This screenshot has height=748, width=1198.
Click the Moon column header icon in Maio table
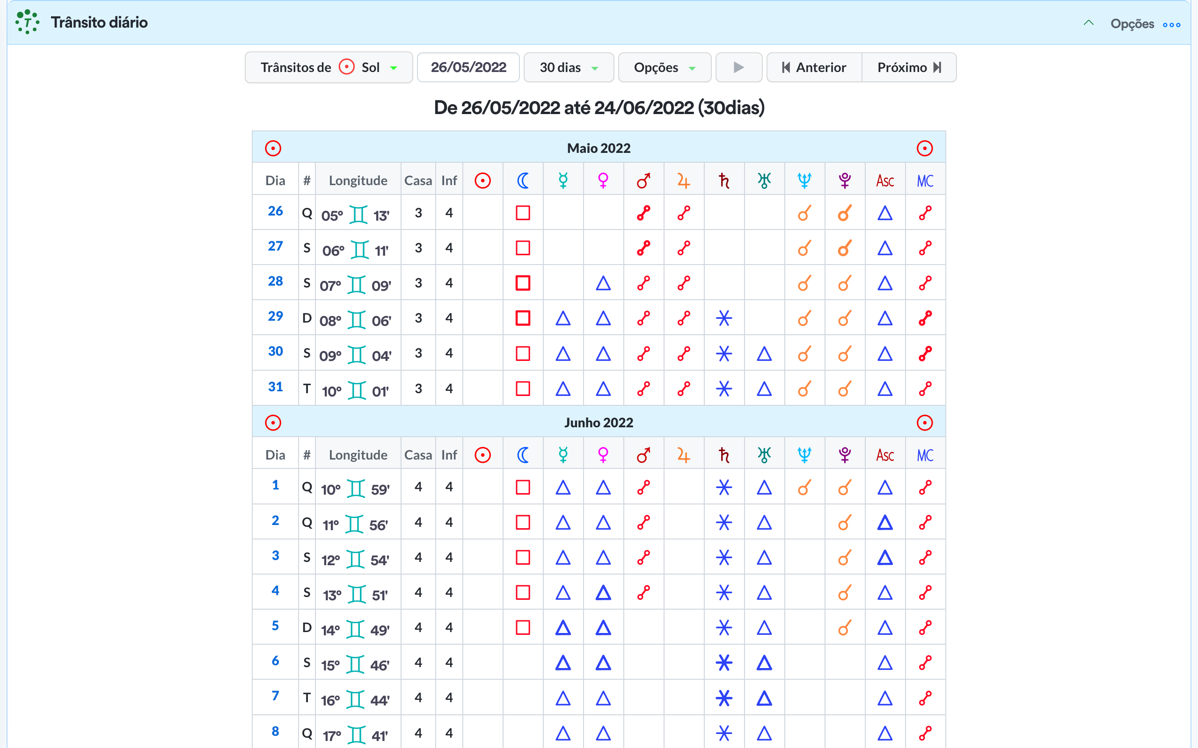523,180
